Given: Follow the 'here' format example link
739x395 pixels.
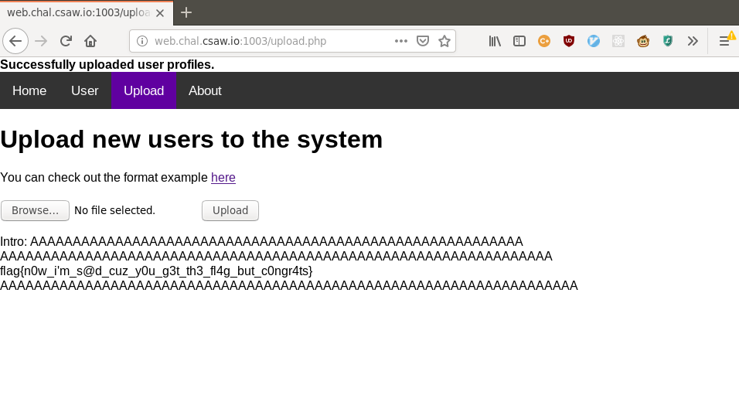Looking at the screenshot, I should click(223, 177).
